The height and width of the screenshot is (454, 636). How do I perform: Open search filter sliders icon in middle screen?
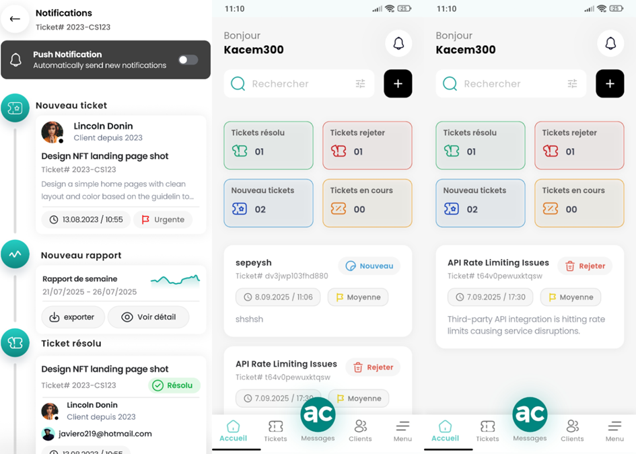pos(360,83)
